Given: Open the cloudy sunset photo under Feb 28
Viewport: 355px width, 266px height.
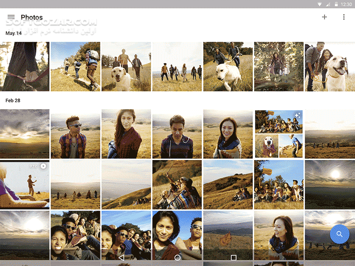Looking at the screenshot, I should (25, 134).
